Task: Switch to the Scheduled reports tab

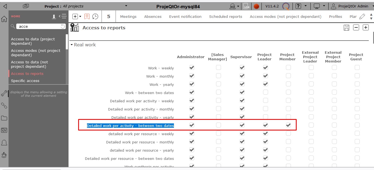Action: 225,16
